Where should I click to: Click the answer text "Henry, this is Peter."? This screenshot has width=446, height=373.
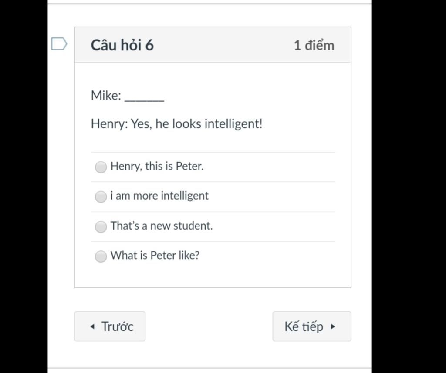pyautogui.click(x=157, y=167)
